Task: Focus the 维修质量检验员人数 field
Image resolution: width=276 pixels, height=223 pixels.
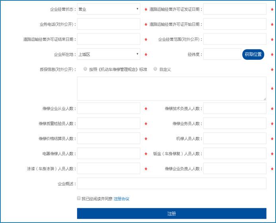Action: pos(109,123)
